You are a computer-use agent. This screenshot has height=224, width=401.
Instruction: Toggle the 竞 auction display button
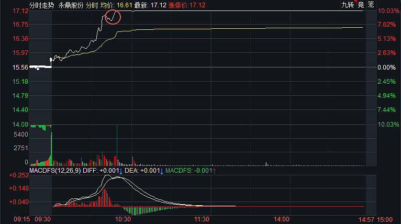[361, 5]
